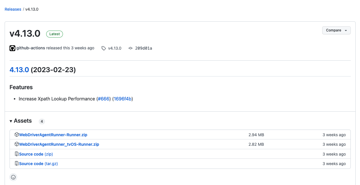The image size is (360, 185).
Task: Download Source code (zip)
Action: [x=36, y=154]
